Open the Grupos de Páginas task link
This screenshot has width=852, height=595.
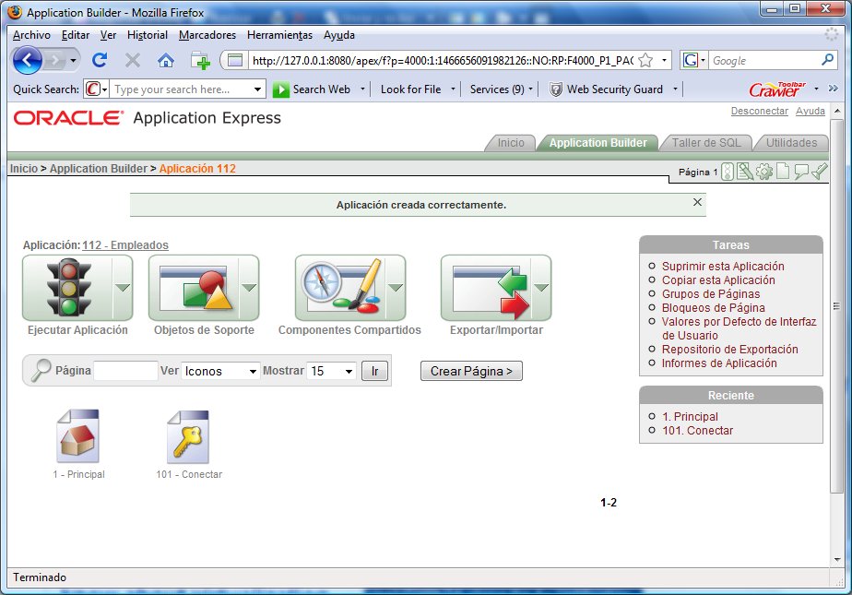tap(711, 294)
